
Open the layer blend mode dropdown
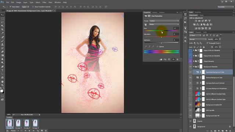pyautogui.click(x=198, y=39)
